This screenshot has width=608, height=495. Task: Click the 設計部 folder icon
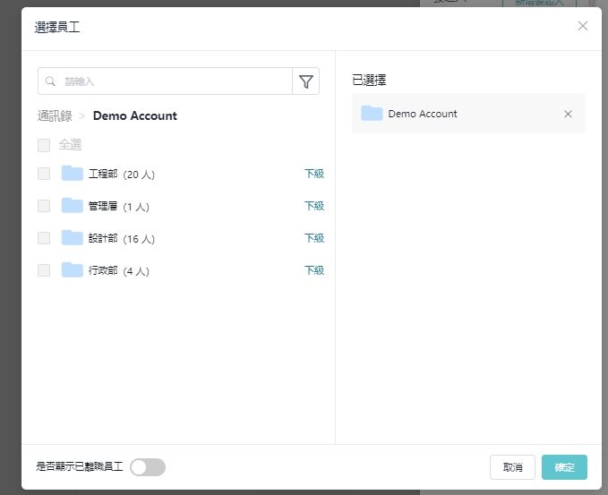[73, 238]
